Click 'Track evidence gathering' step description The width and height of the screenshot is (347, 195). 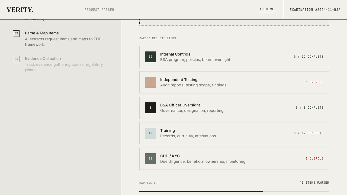[64, 67]
